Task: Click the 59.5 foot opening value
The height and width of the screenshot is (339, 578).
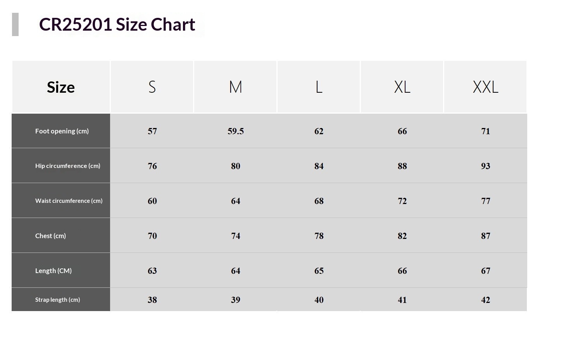Action: (x=236, y=131)
